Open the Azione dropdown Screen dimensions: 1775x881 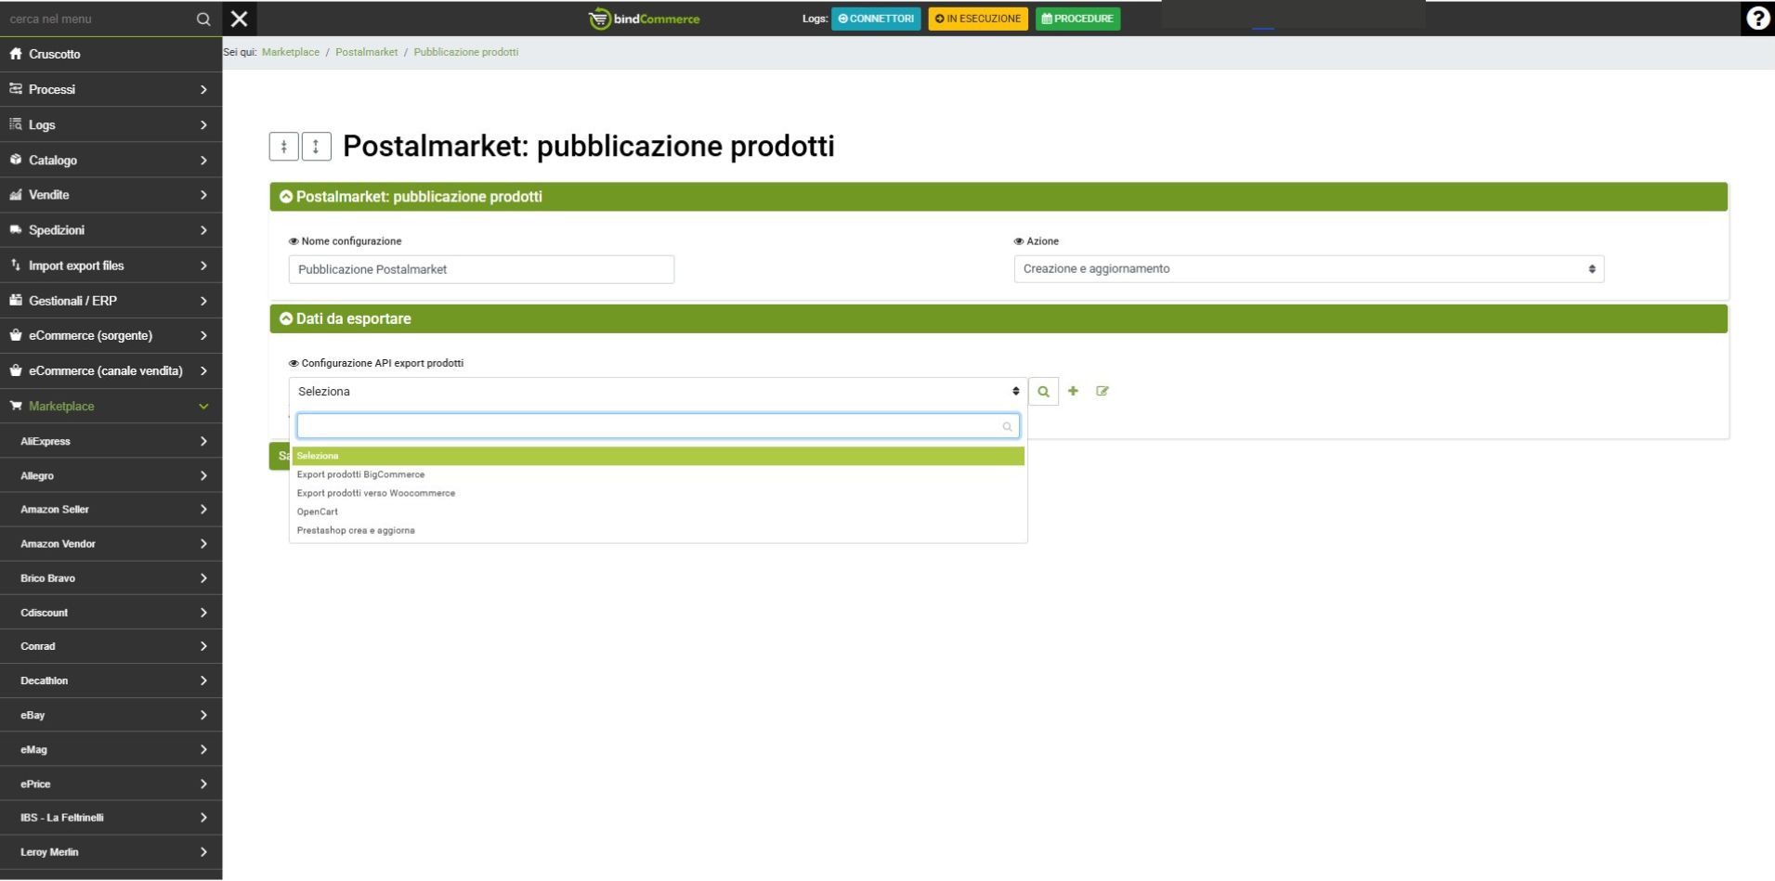click(1308, 269)
